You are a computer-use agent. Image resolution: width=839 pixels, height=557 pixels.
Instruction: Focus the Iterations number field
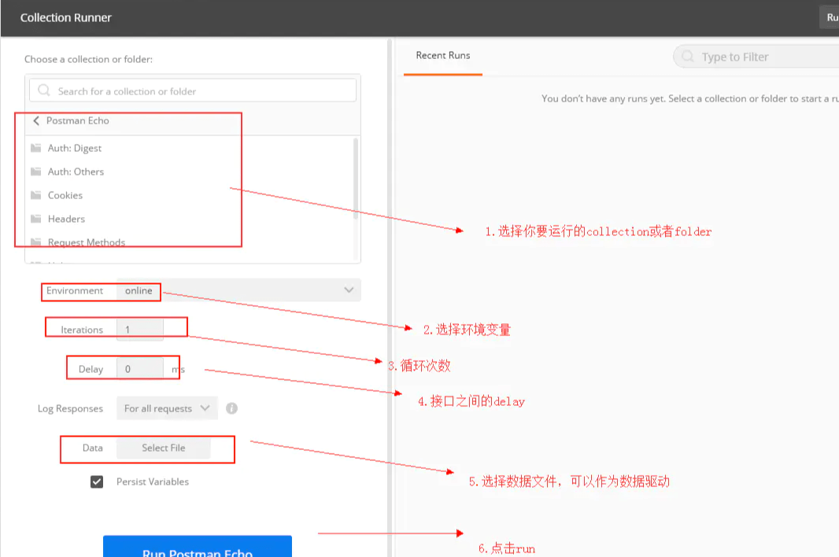click(140, 330)
